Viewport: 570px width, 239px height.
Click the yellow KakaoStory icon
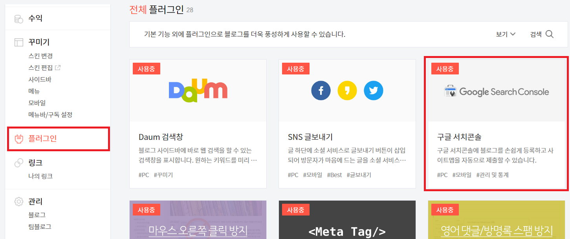[x=347, y=91]
